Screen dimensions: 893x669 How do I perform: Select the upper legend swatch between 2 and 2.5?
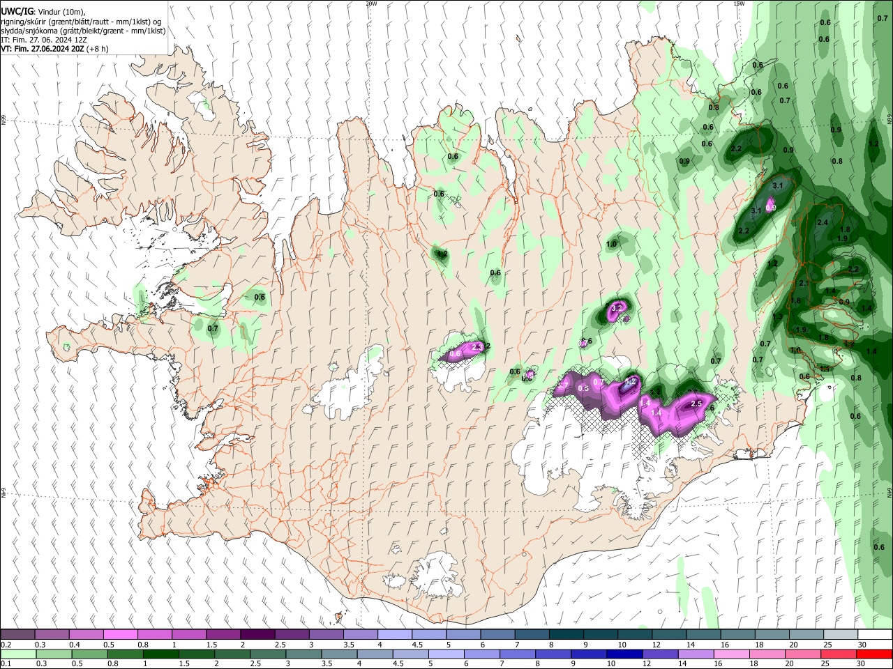[x=257, y=635]
